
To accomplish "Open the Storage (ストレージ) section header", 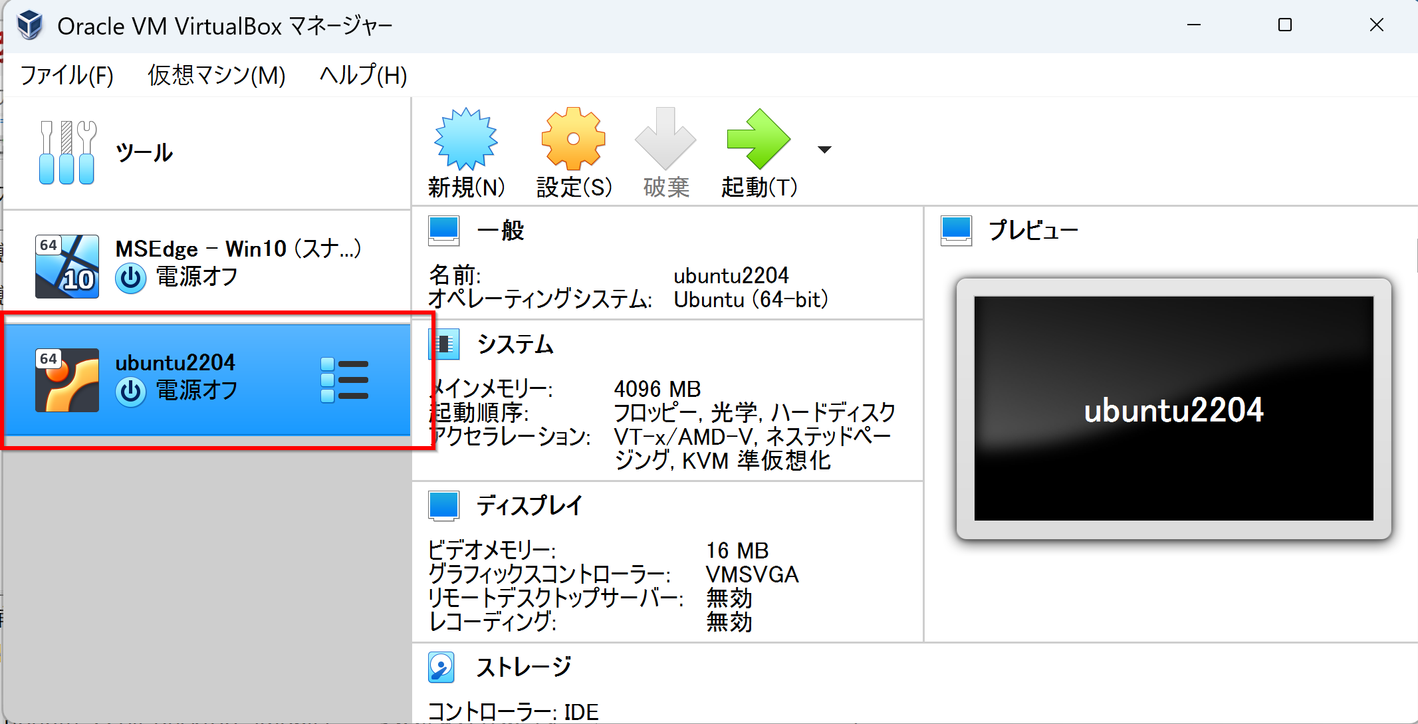I will 524,667.
